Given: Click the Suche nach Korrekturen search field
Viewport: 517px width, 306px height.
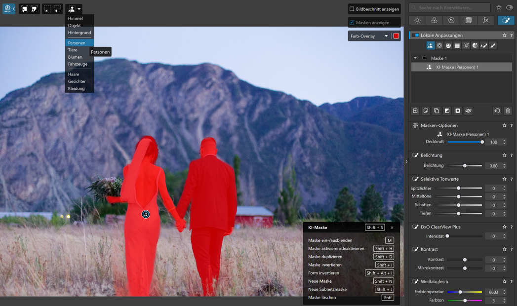Looking at the screenshot, I should 449,7.
